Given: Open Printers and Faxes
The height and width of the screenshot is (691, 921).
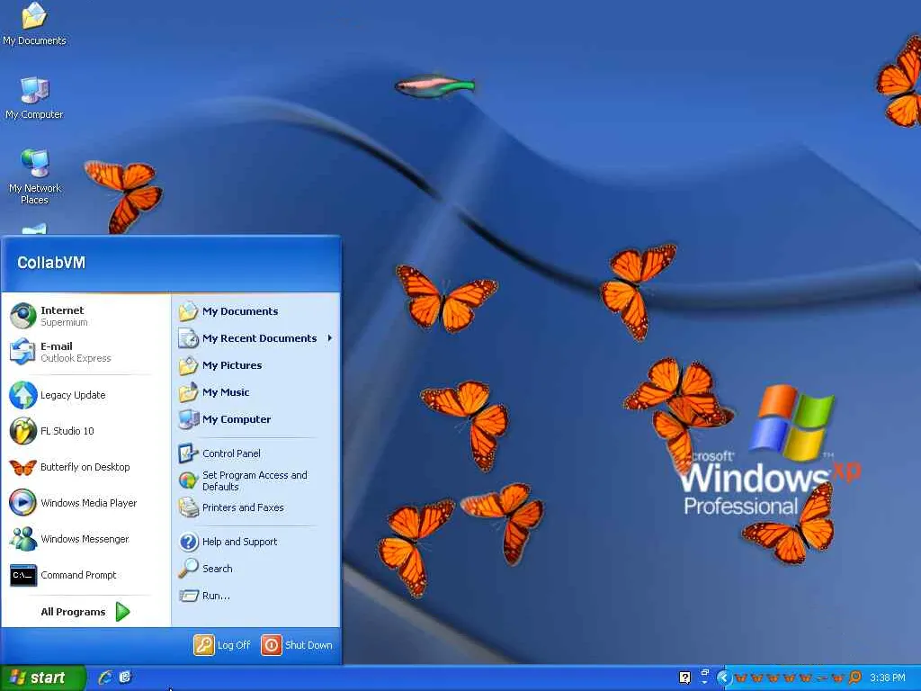Looking at the screenshot, I should coord(256,507).
